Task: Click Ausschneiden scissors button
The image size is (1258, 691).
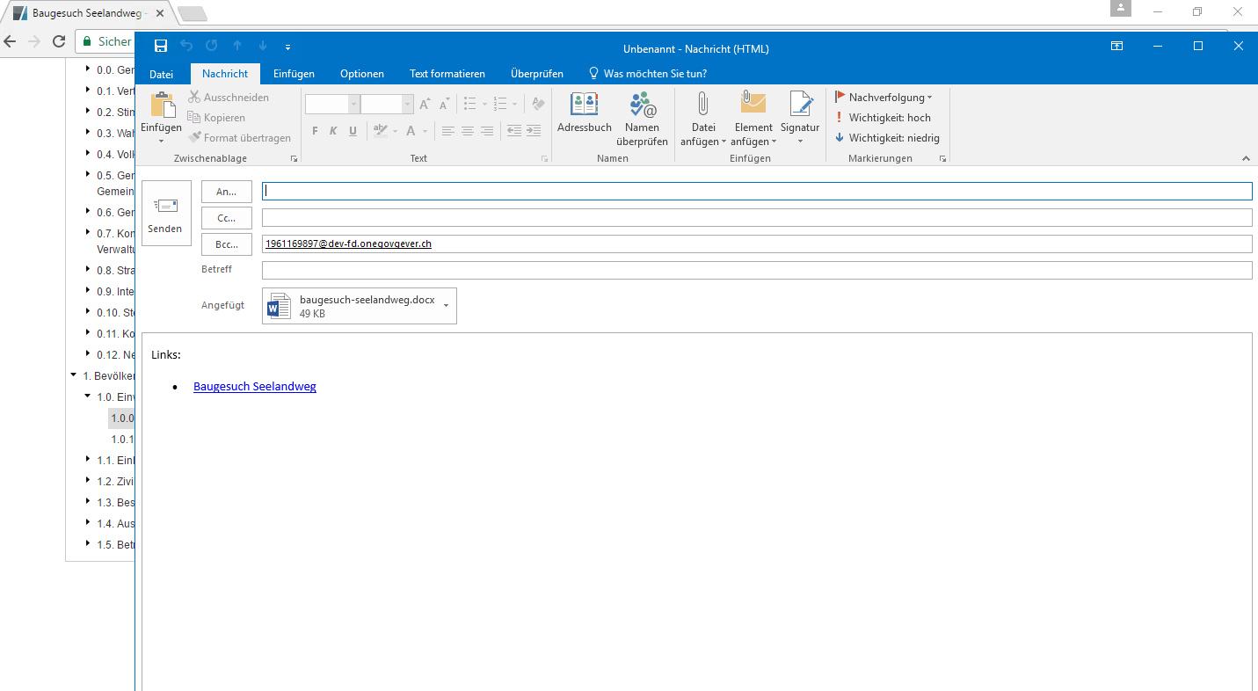Action: [x=229, y=98]
